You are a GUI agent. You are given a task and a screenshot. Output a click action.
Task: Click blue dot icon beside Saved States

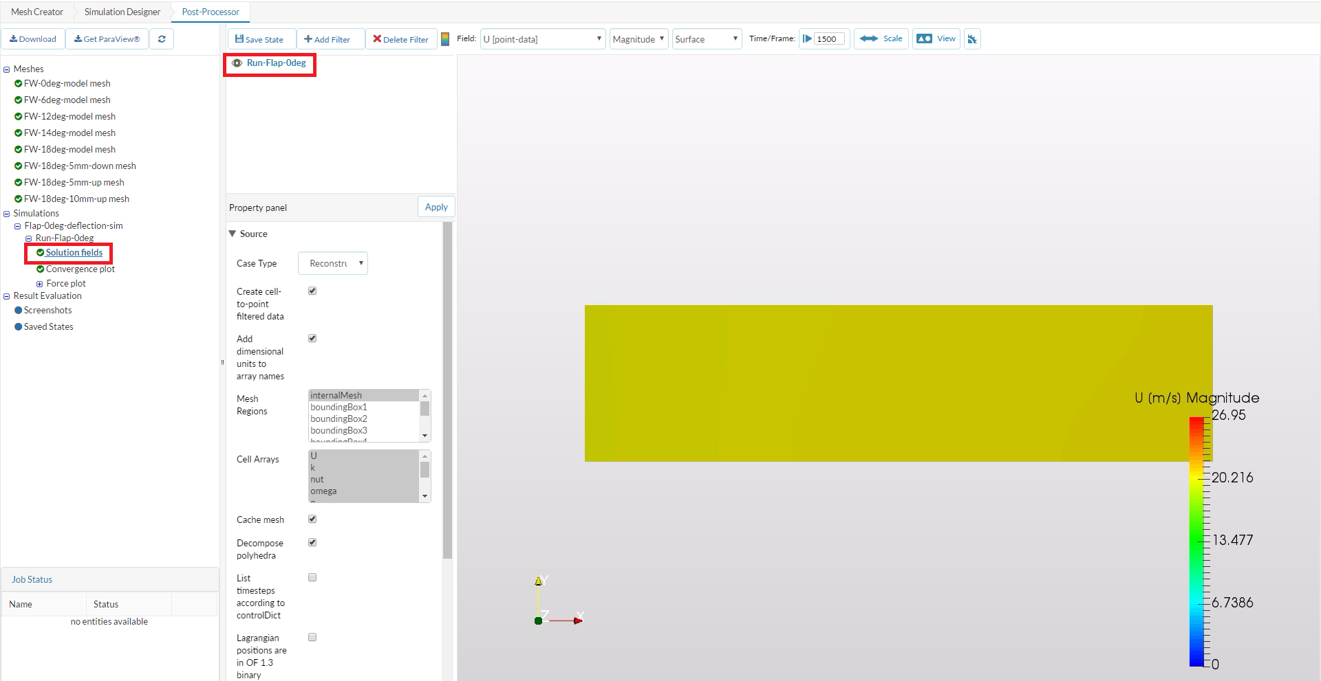click(18, 326)
